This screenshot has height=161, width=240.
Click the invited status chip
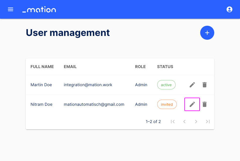coord(167,104)
